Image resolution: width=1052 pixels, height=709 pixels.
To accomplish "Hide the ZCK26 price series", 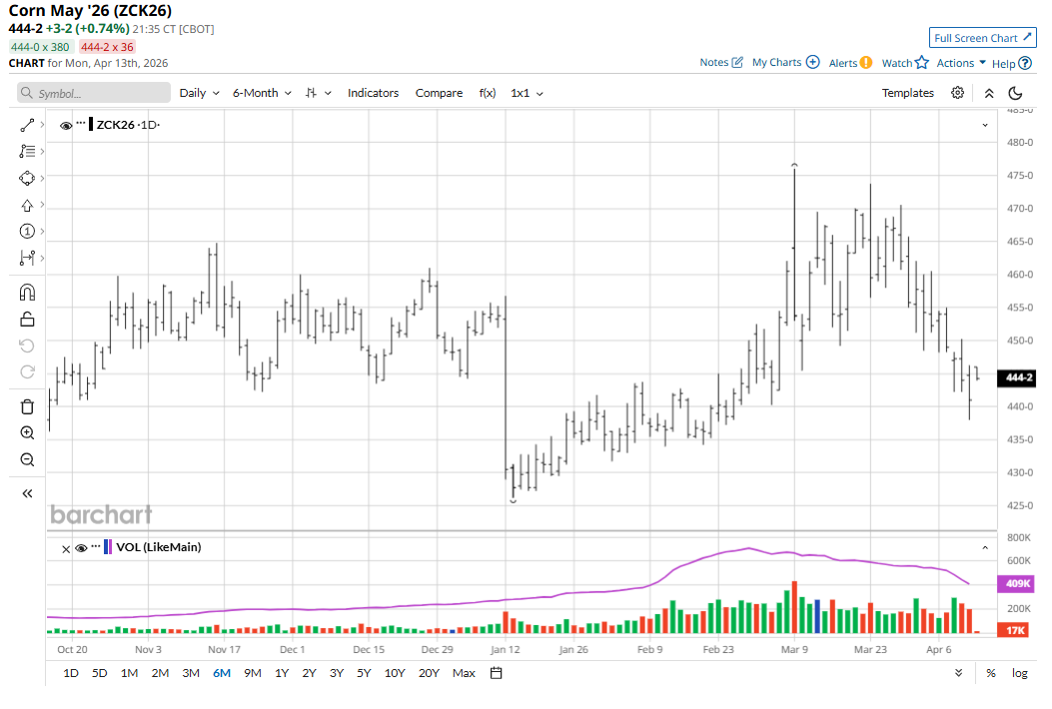I will [66, 126].
